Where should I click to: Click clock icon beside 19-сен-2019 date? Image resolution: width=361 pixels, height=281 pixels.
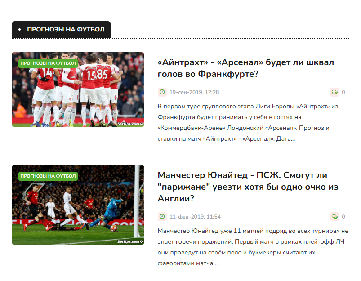(162, 92)
